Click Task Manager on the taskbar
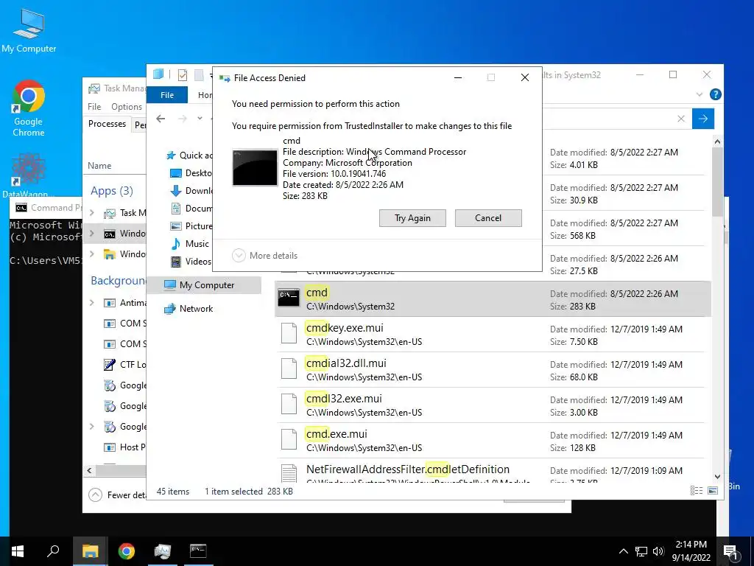The image size is (754, 566). pos(163,551)
